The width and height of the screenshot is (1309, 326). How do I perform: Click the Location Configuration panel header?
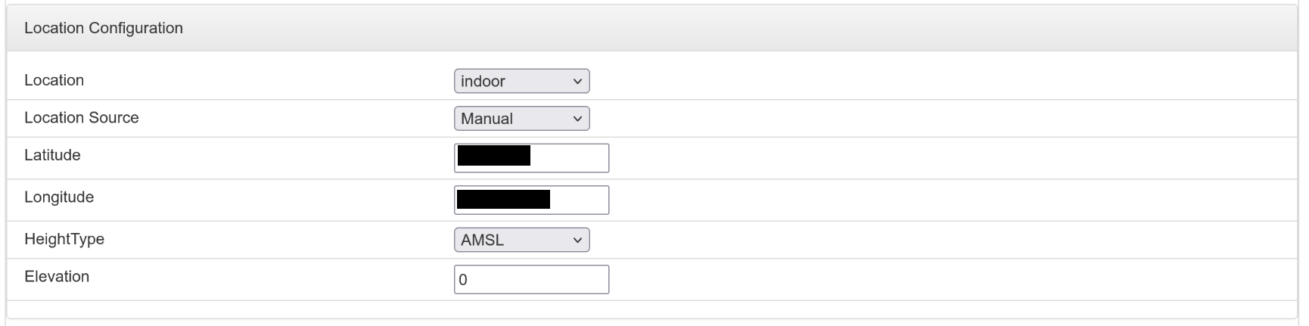(652, 28)
